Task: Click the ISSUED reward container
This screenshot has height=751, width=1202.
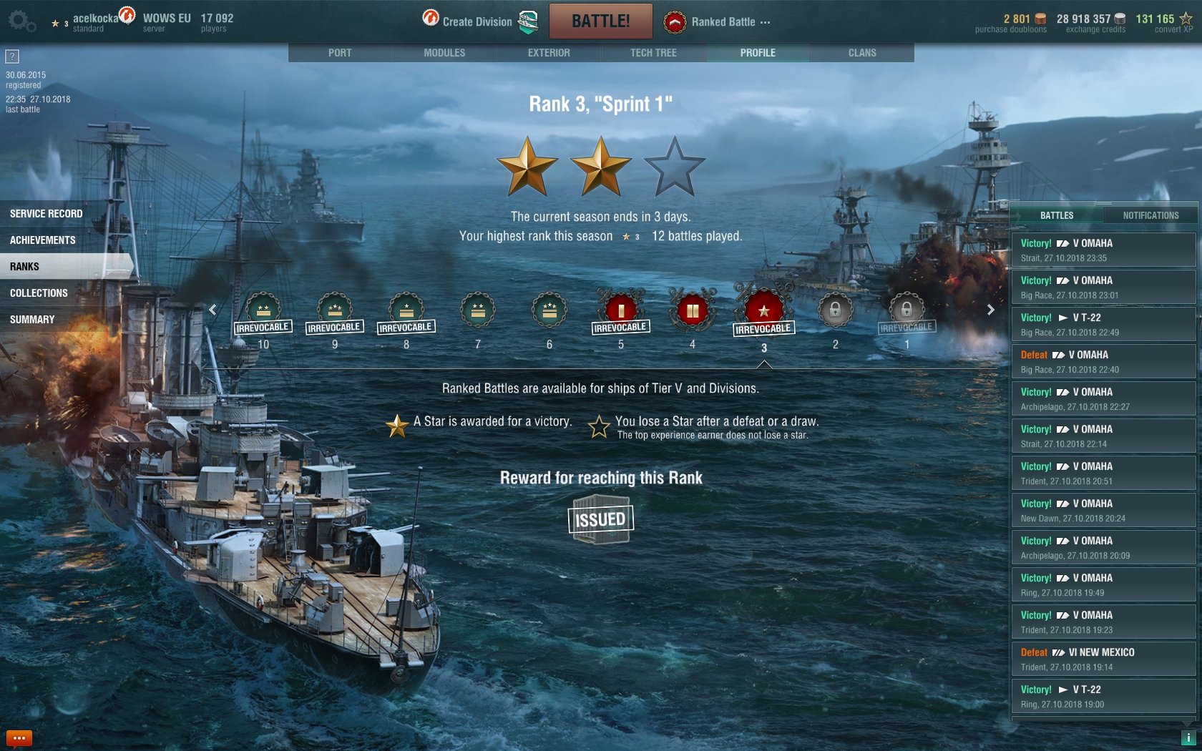Action: pyautogui.click(x=601, y=519)
